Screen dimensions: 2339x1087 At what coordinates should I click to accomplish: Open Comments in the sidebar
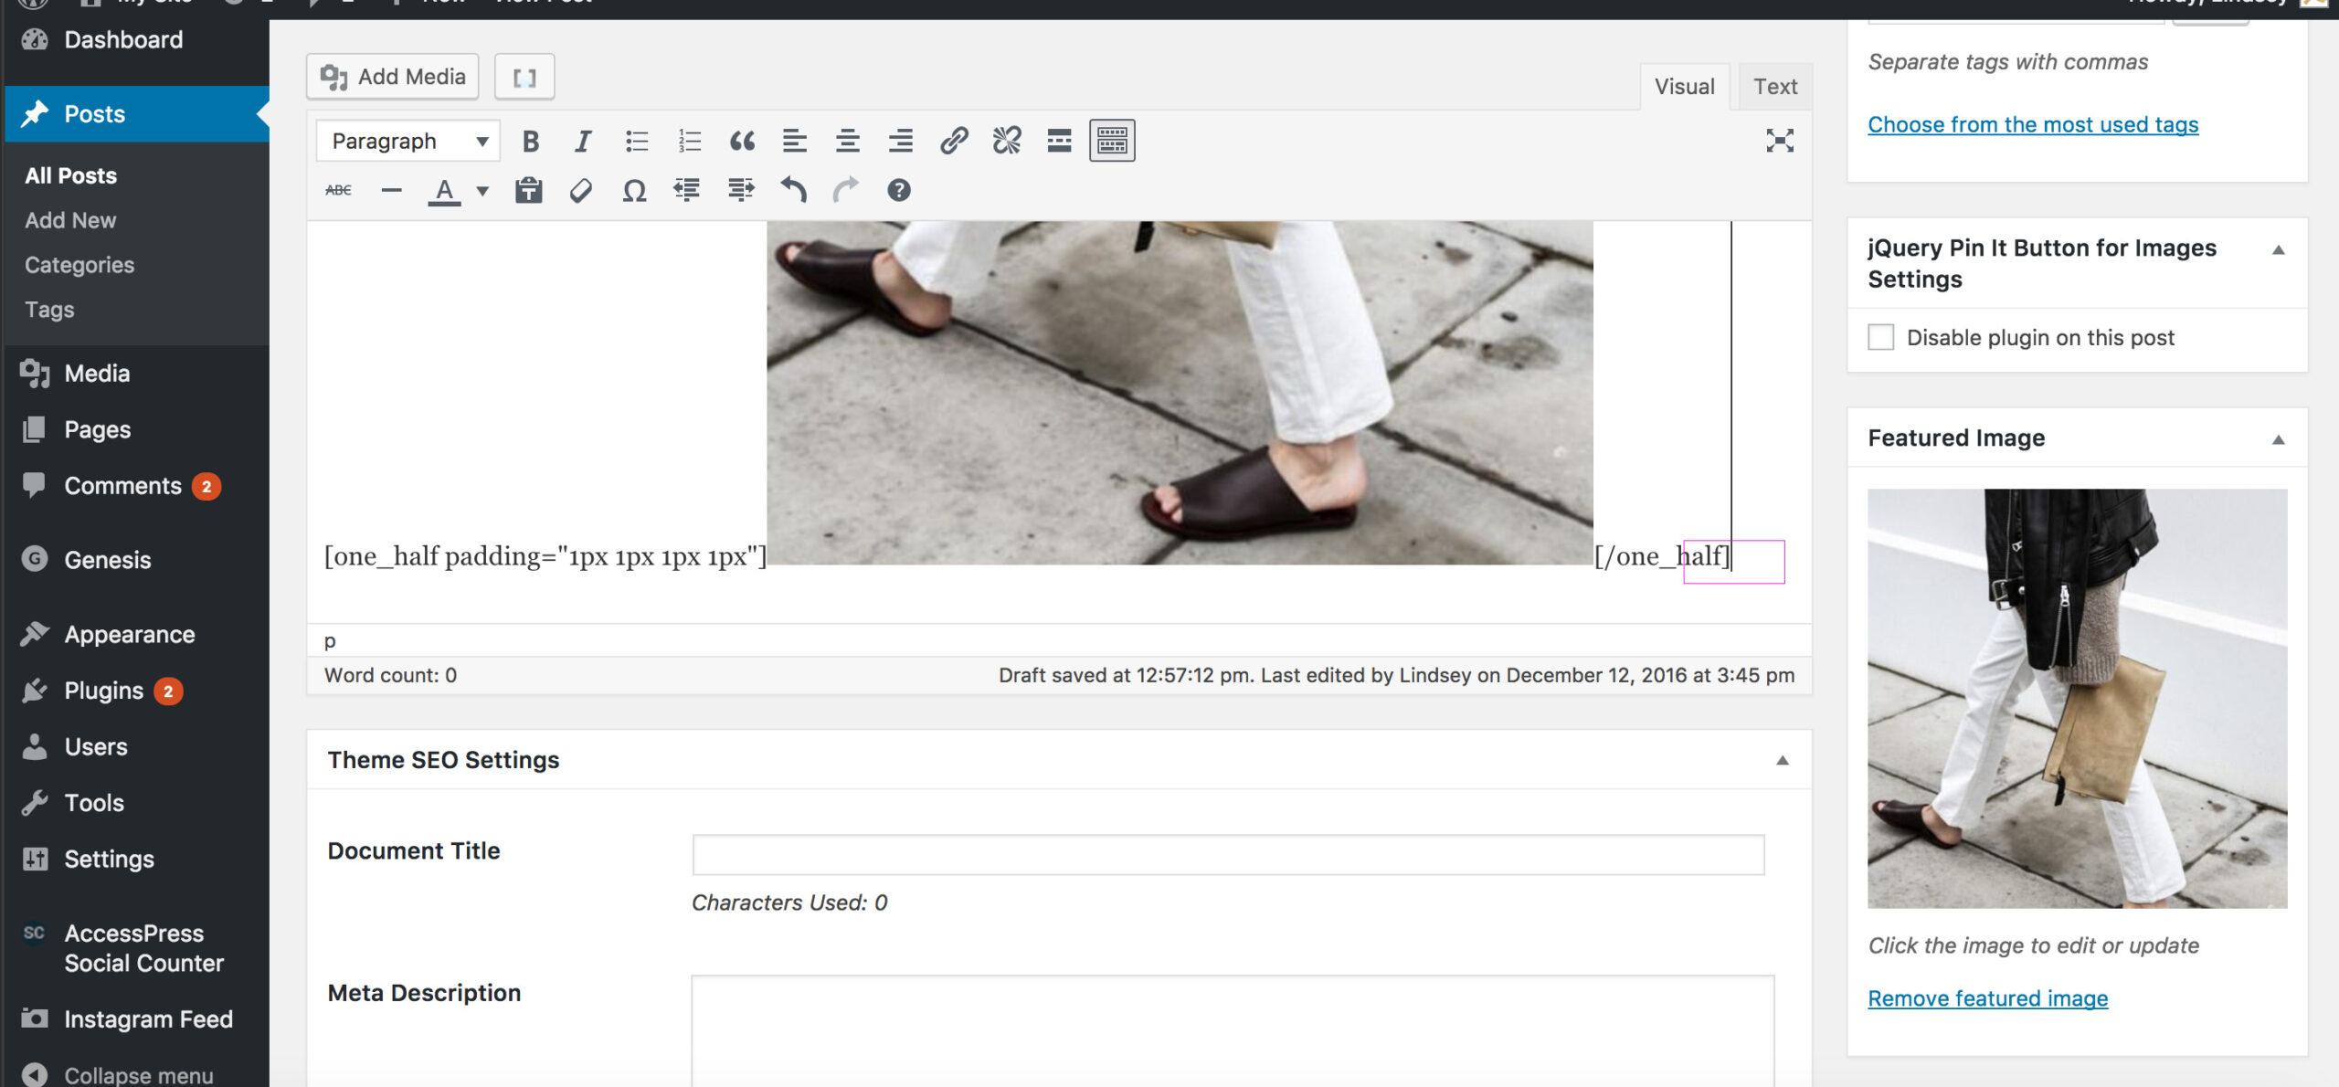[x=122, y=486]
